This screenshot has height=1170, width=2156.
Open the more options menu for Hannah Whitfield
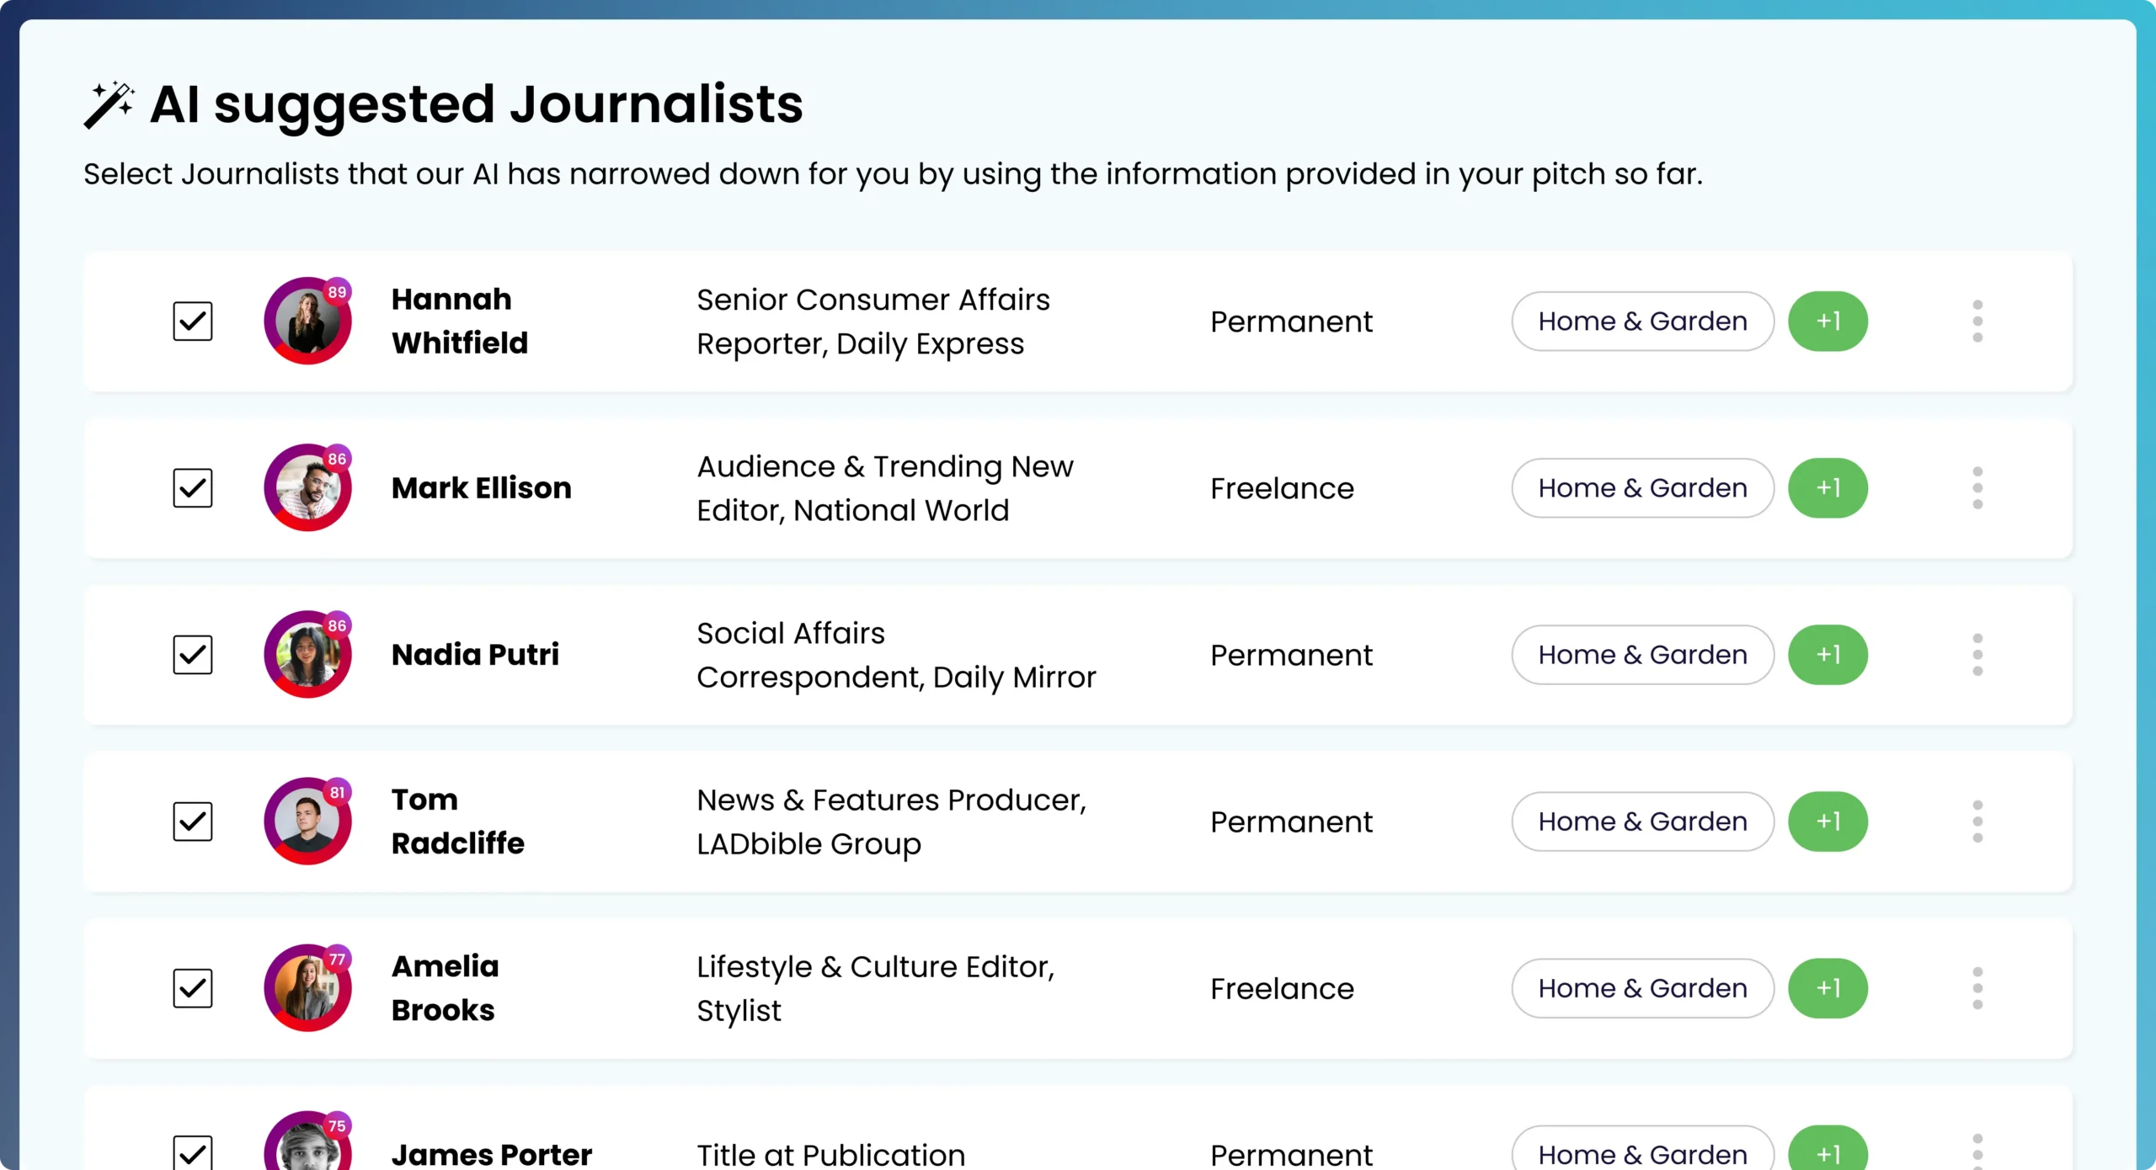[1977, 321]
